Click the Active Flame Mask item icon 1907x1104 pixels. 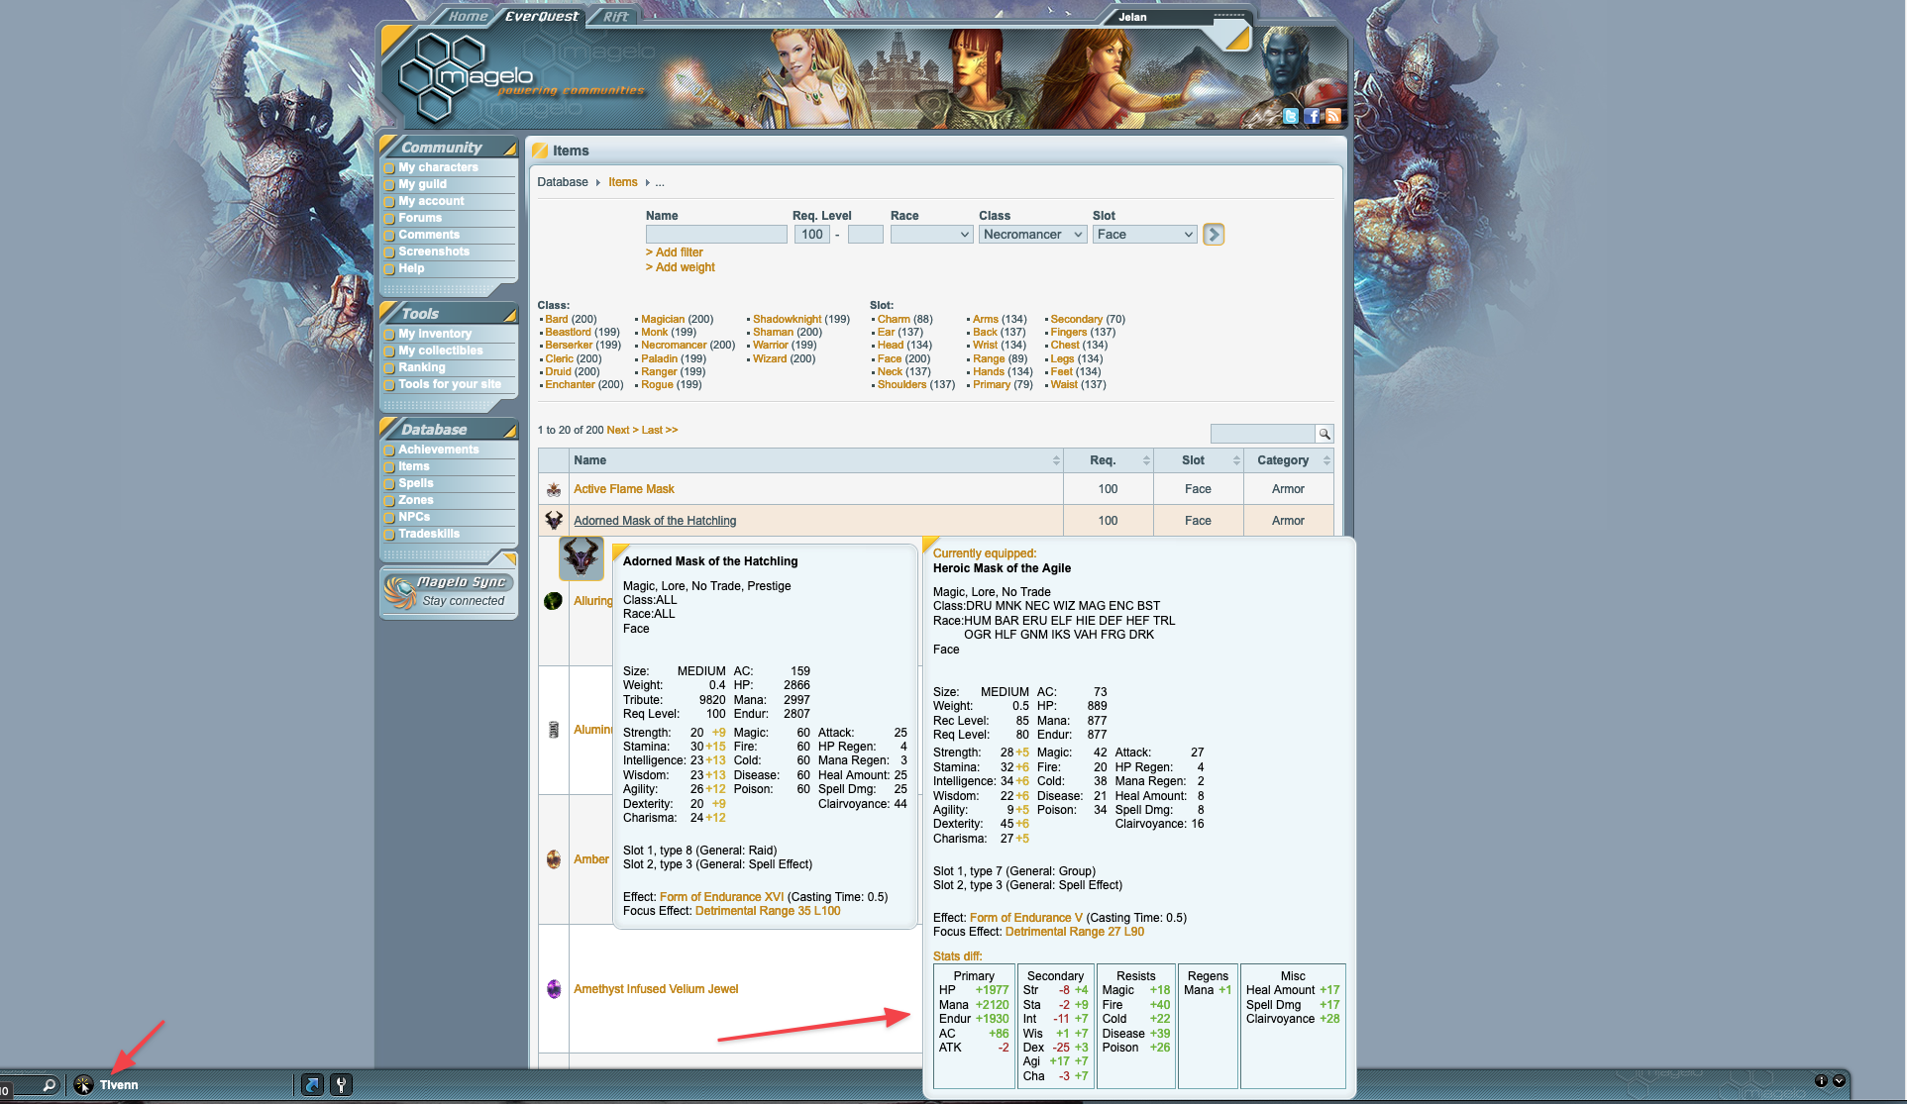[554, 488]
